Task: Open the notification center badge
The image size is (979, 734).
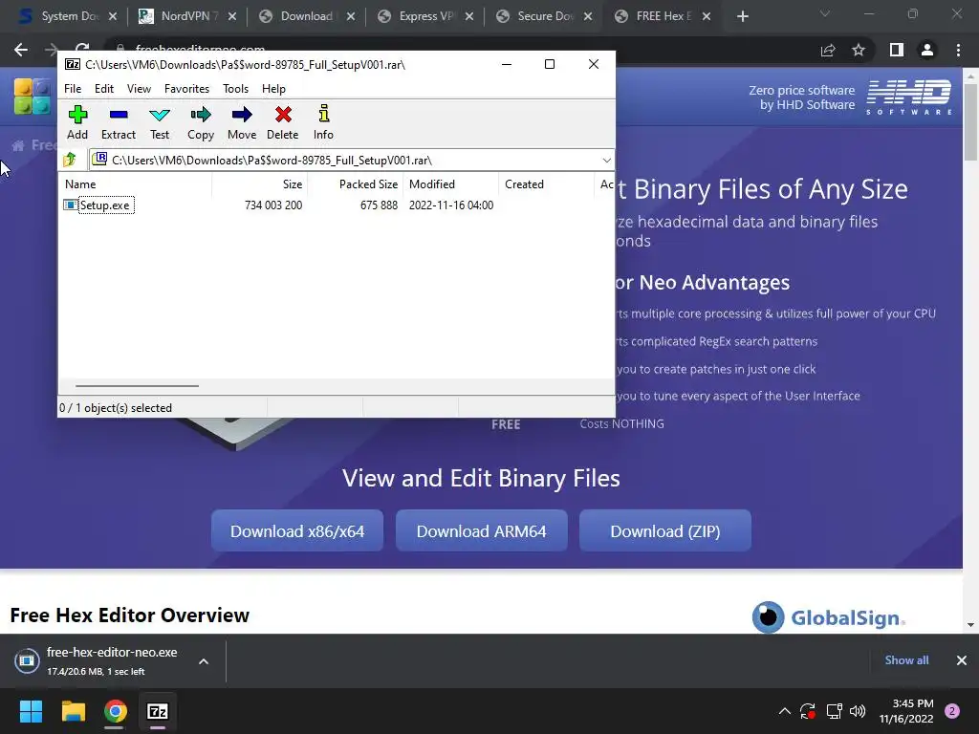Action: coord(952,711)
